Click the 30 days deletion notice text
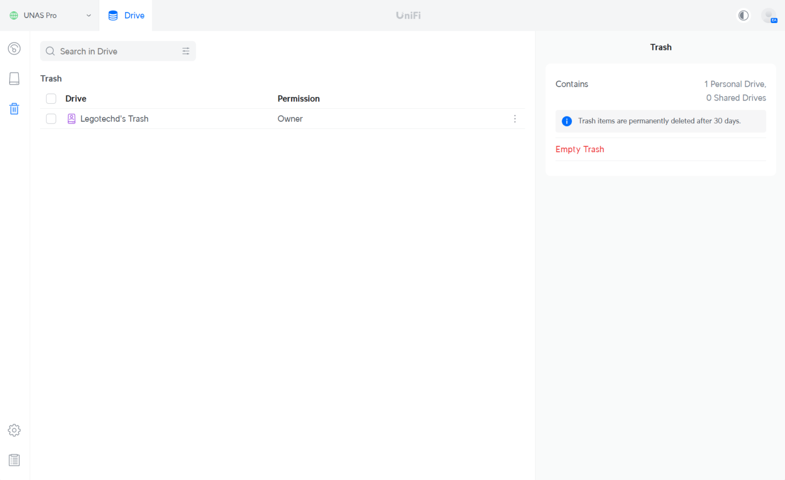 (659, 121)
